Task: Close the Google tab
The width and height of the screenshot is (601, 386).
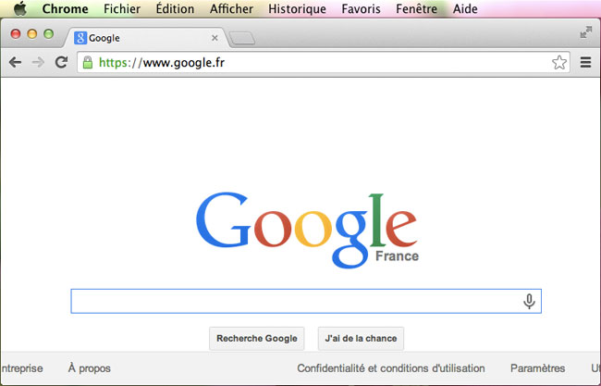Action: point(215,38)
